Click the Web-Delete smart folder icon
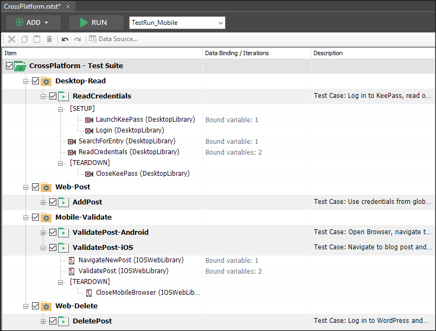 click(x=46, y=306)
